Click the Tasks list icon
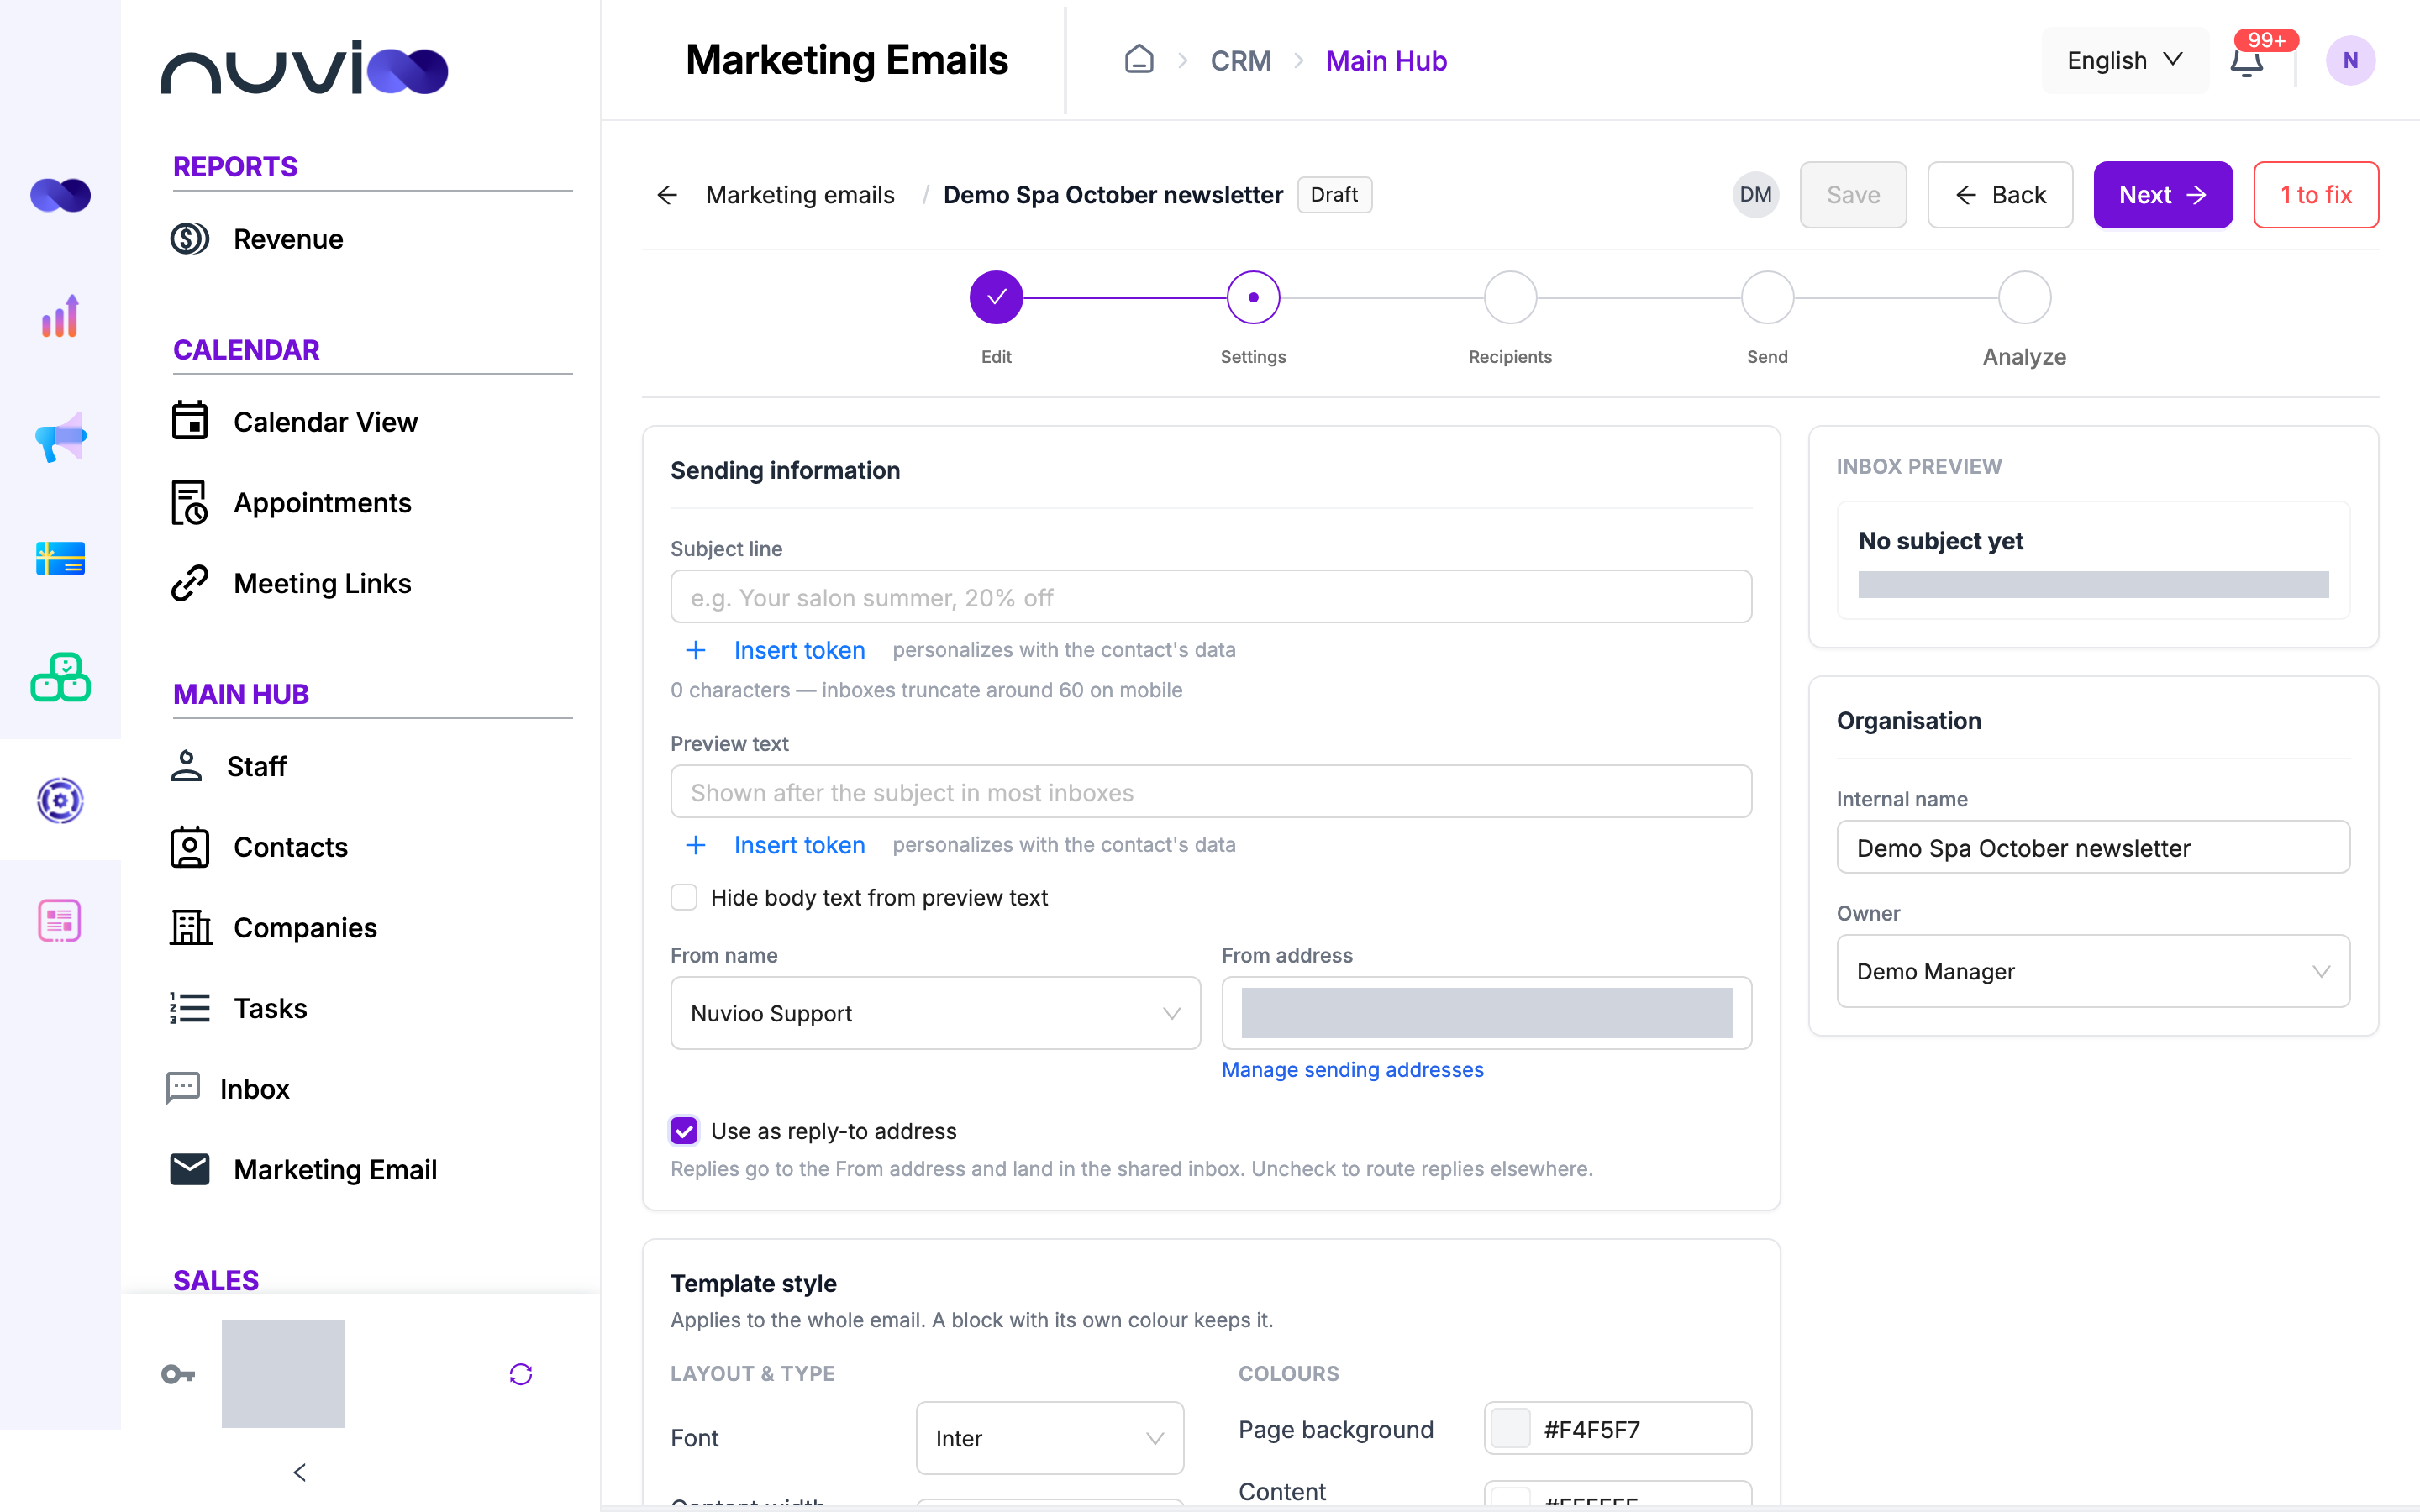Image resolution: width=2420 pixels, height=1512 pixels. coord(189,1008)
